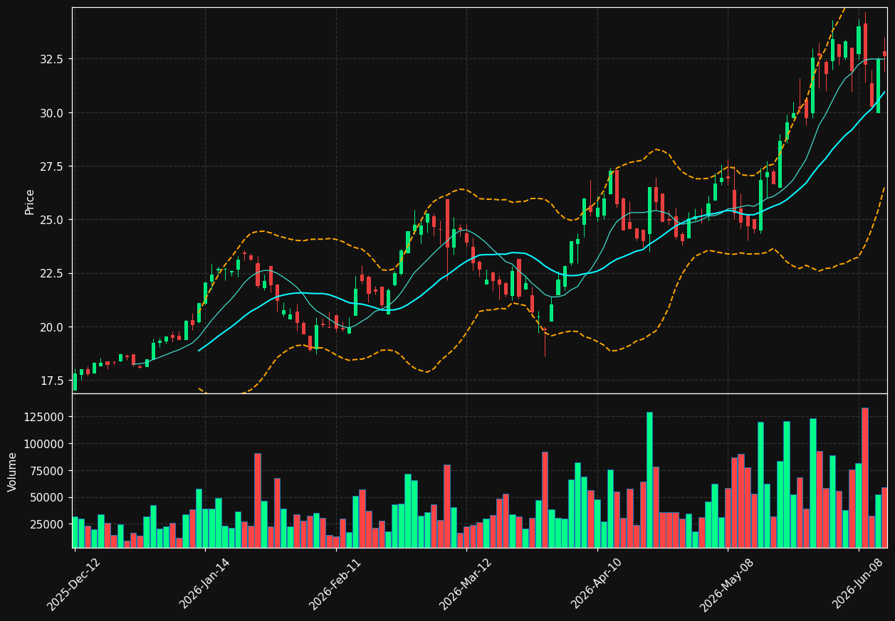The width and height of the screenshot is (895, 621).
Task: Pick the 2026-Jan-14 date label
Action: [x=205, y=584]
